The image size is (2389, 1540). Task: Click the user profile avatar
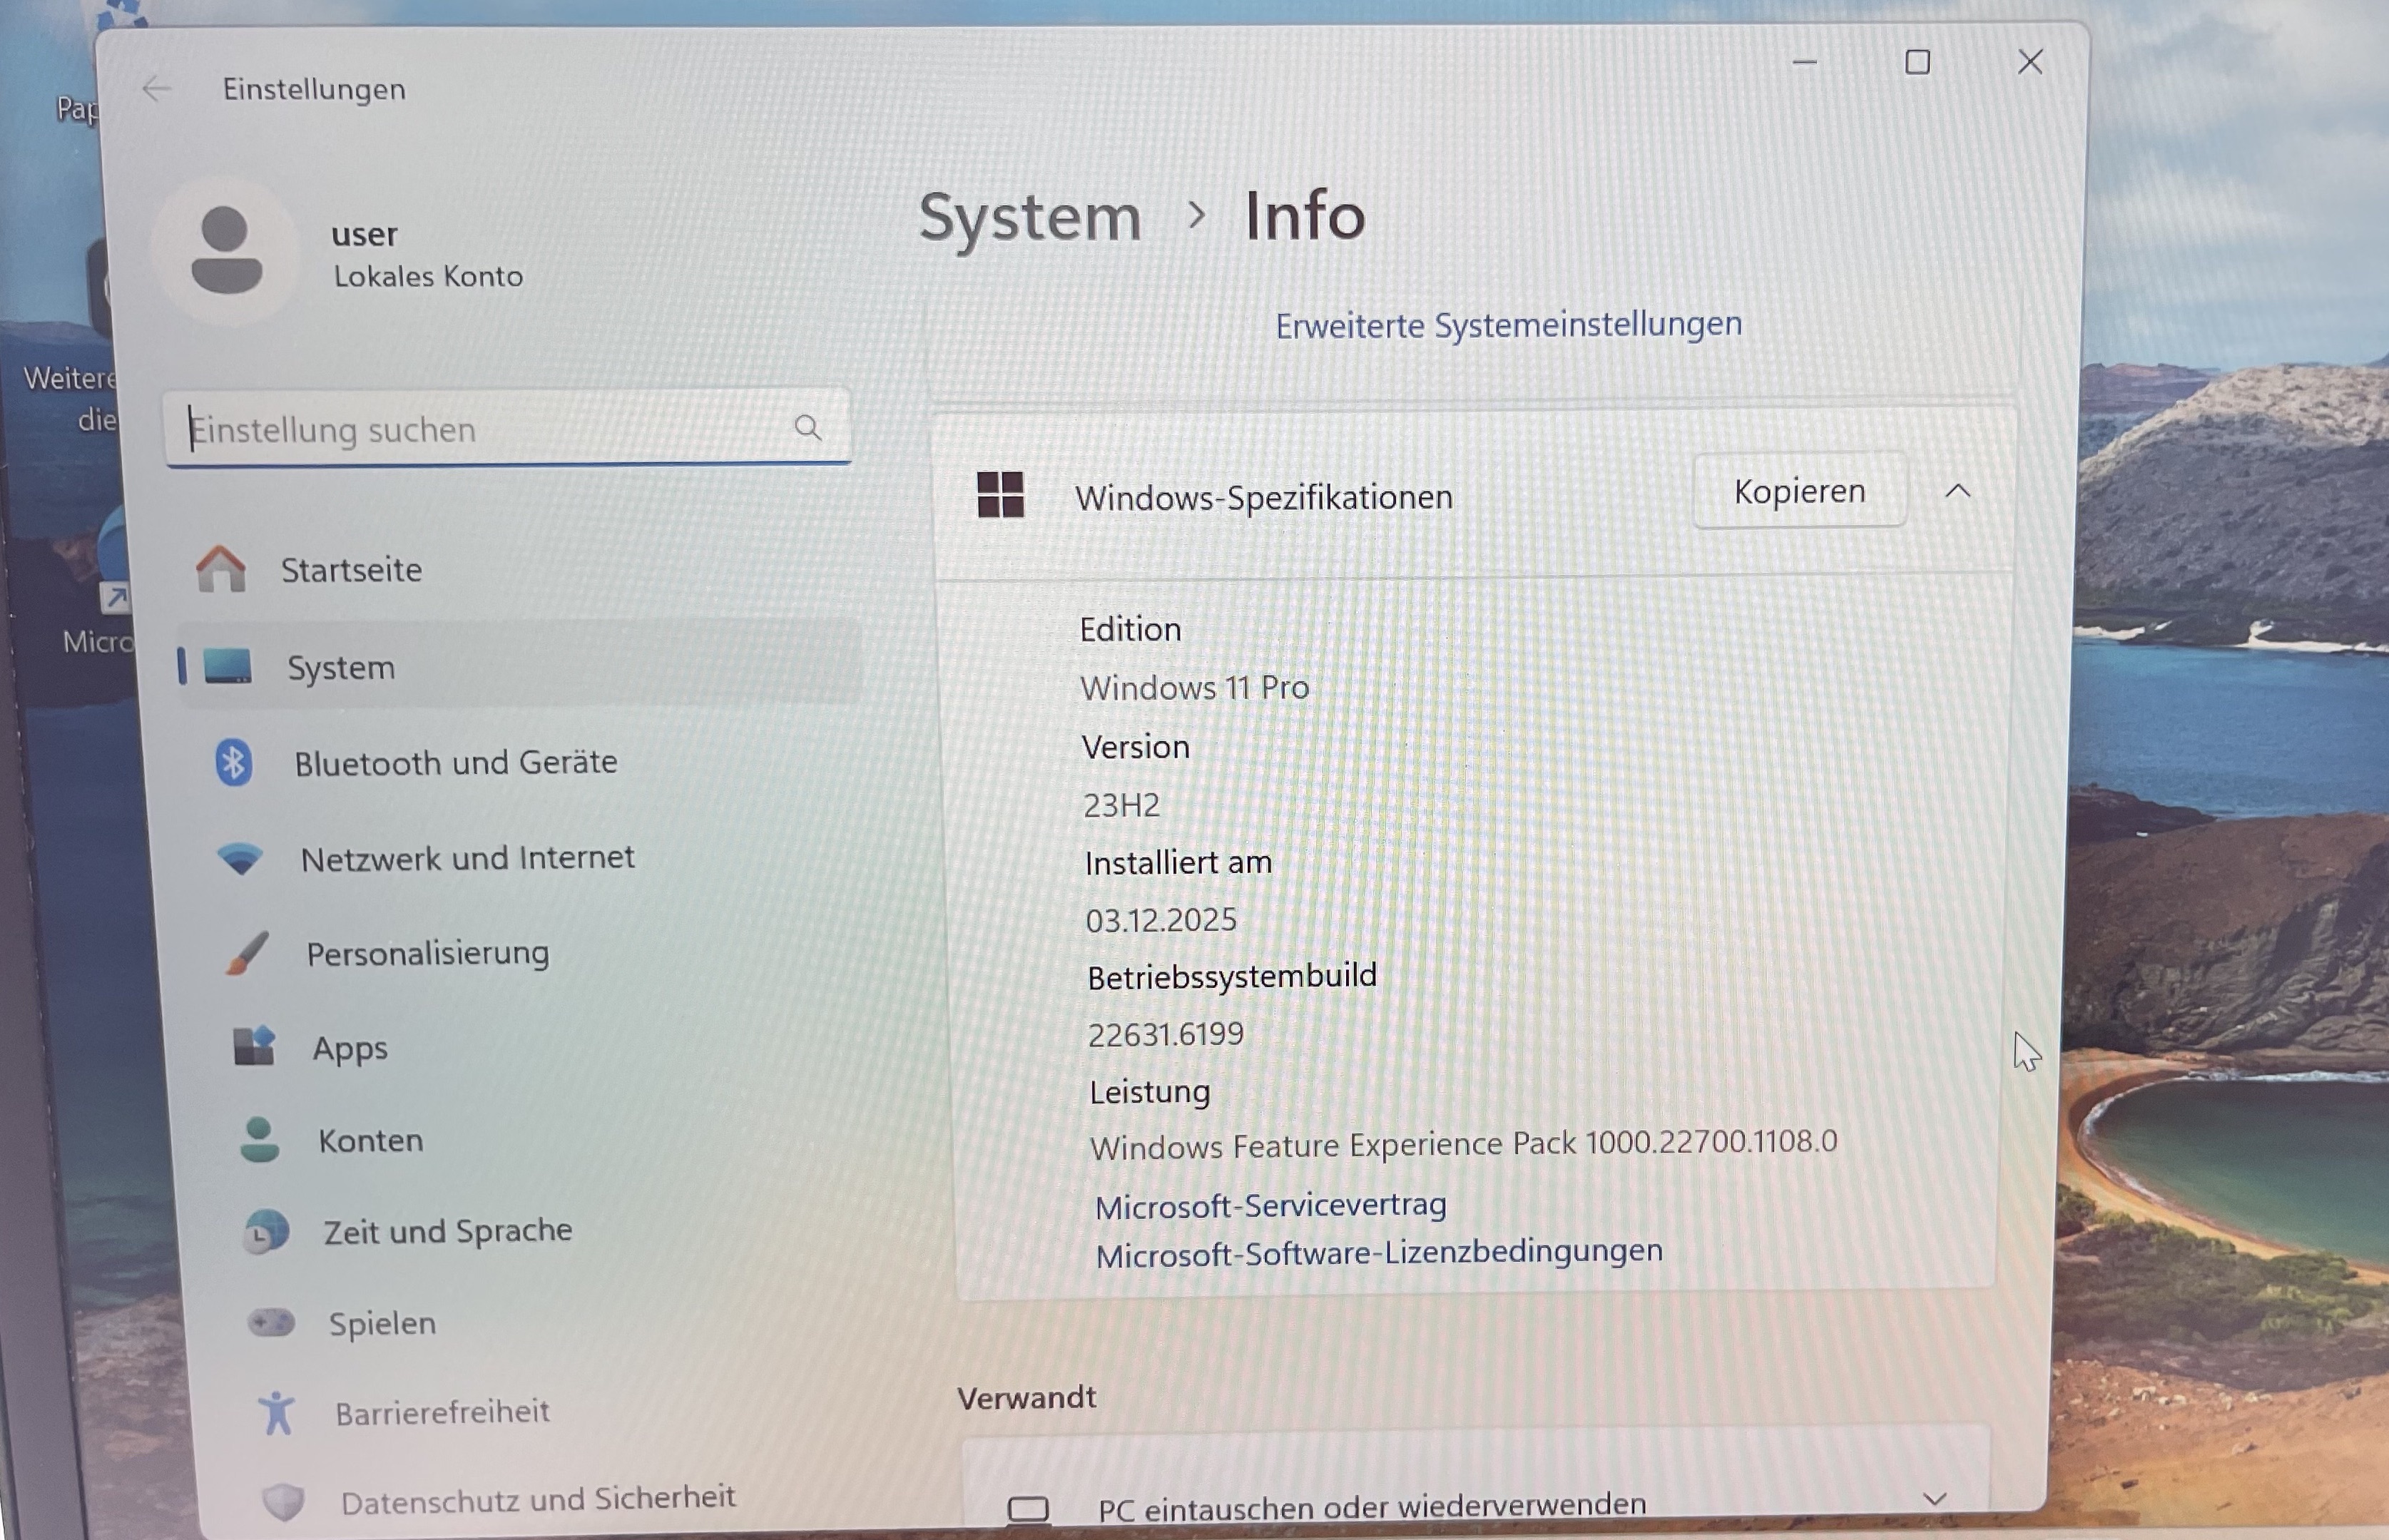[226, 250]
